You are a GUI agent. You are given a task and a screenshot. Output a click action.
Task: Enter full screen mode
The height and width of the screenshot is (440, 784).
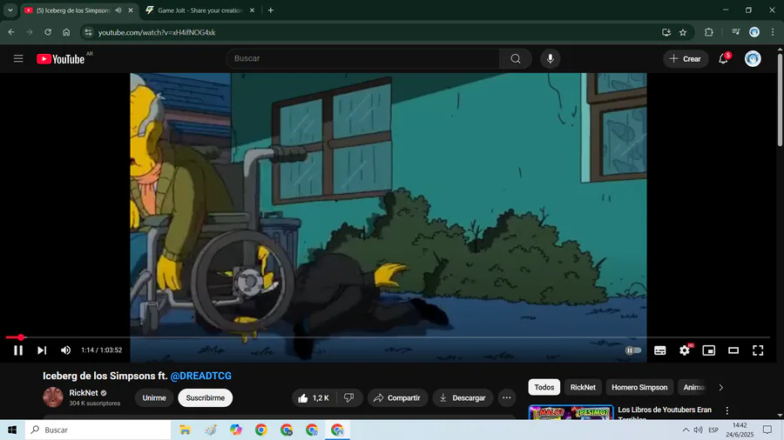[758, 350]
